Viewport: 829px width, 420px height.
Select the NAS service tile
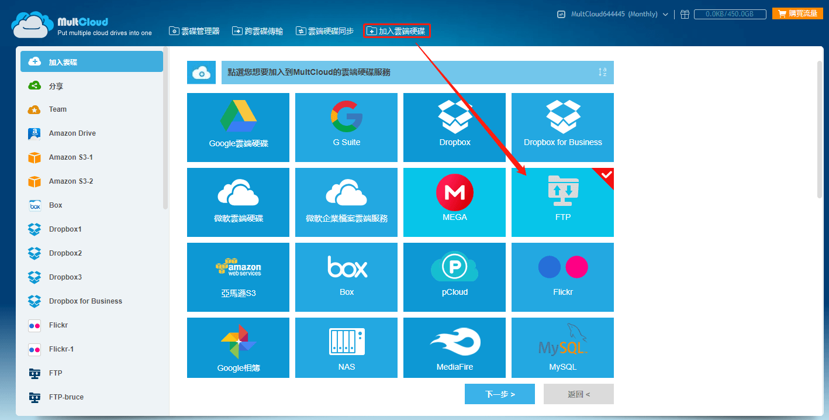click(x=346, y=347)
